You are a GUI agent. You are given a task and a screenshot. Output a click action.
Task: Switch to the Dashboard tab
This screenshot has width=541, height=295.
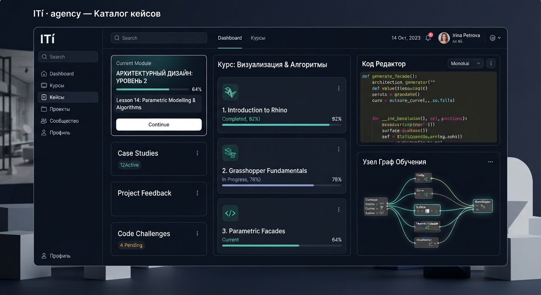tap(230, 38)
